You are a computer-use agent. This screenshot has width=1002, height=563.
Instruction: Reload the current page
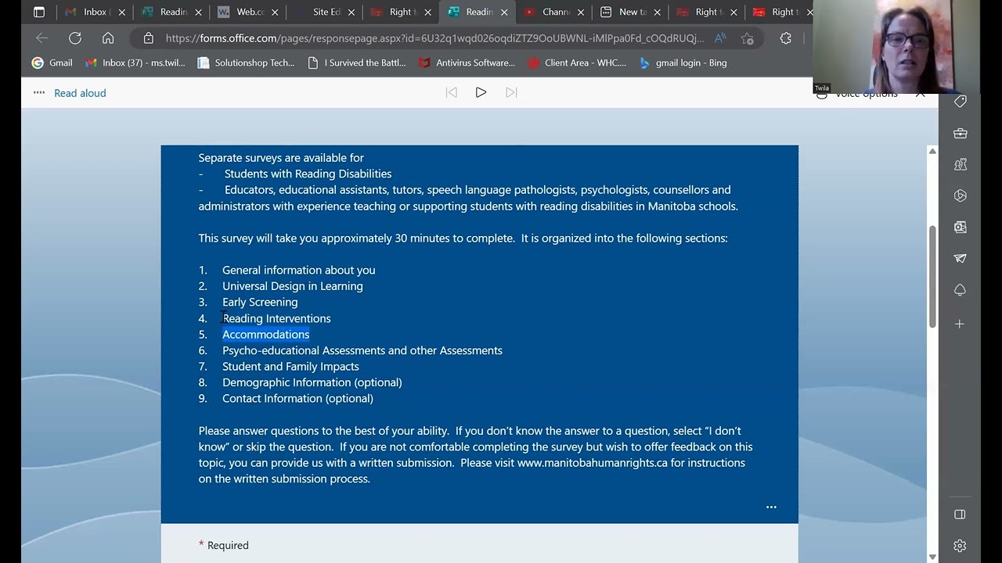(75, 38)
